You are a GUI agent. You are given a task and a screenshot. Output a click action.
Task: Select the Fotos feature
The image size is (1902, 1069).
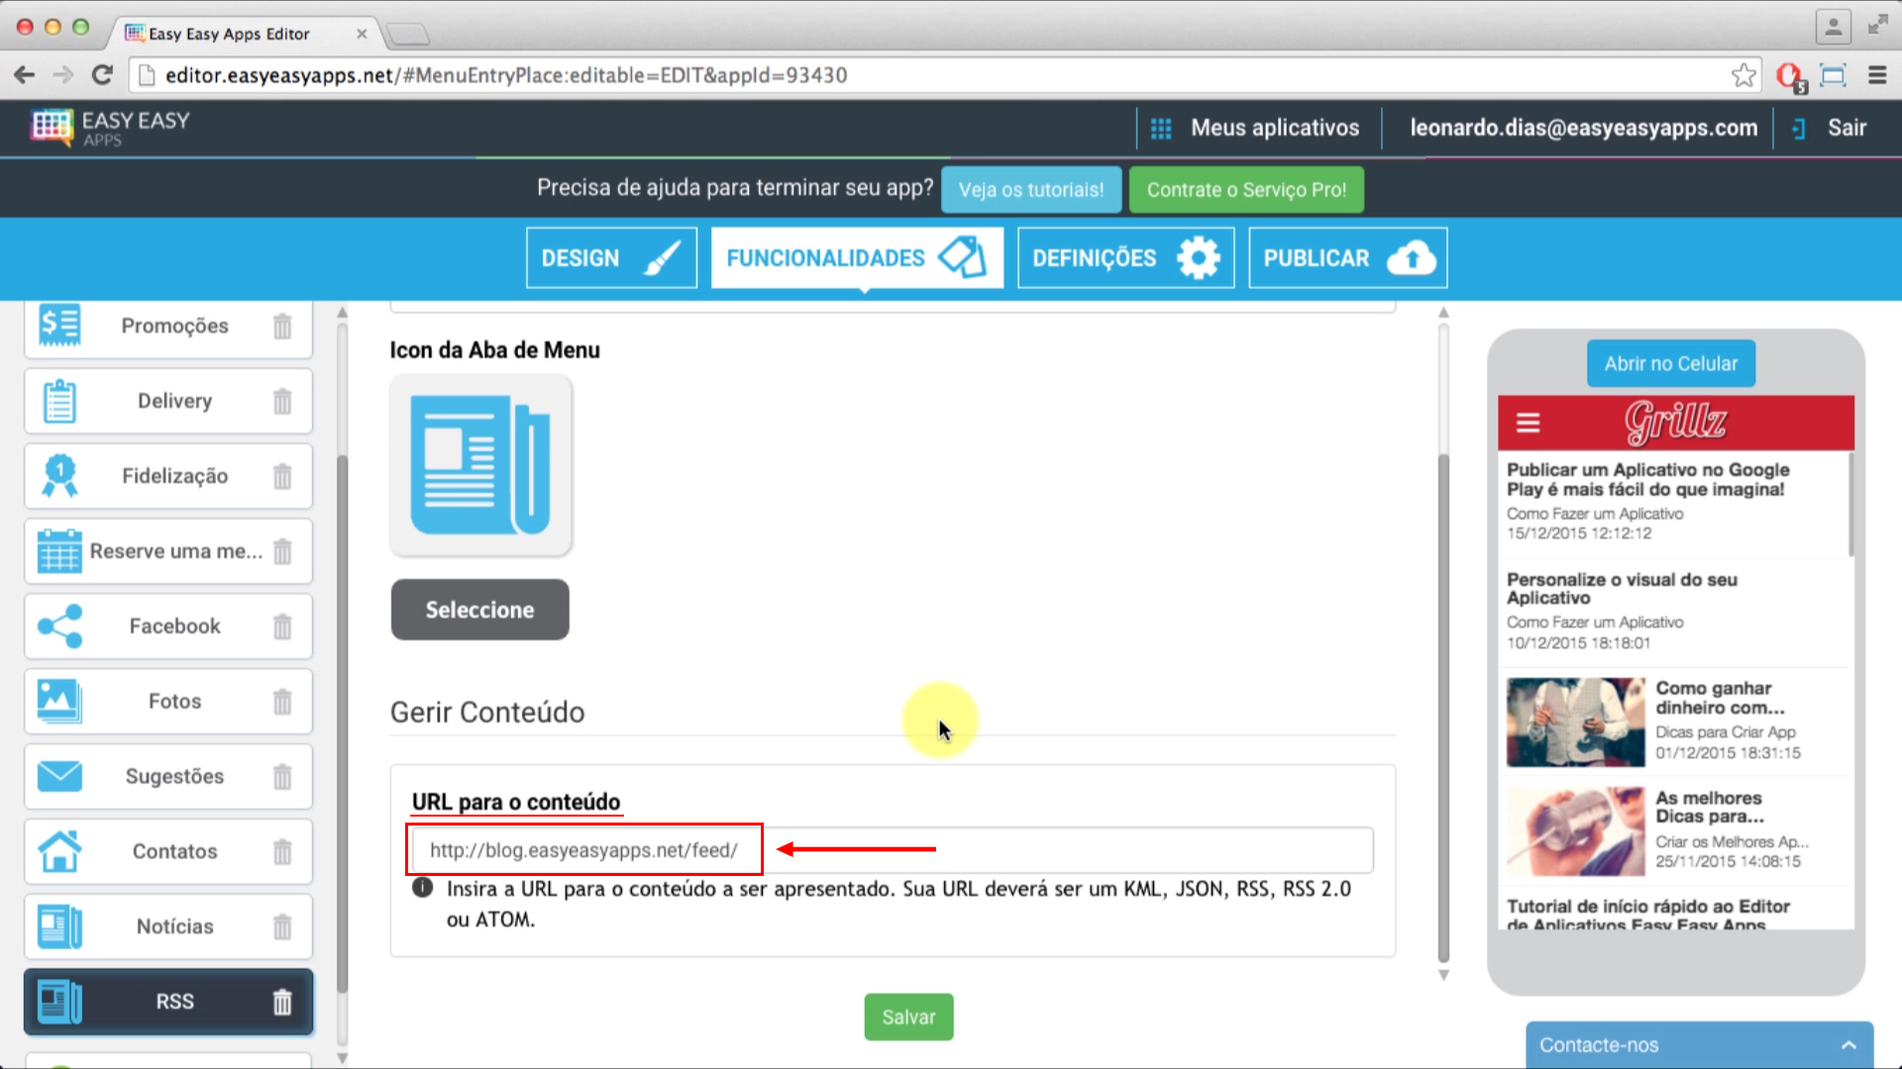168,701
